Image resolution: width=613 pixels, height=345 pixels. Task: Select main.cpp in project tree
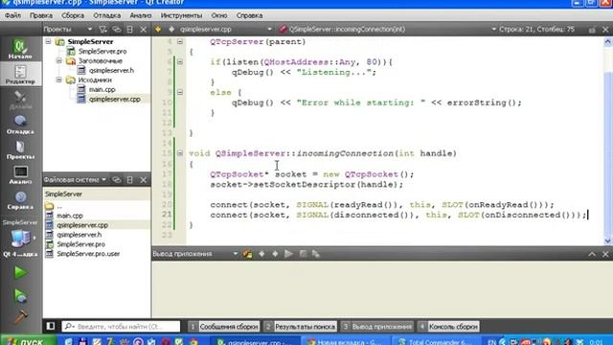(102, 89)
